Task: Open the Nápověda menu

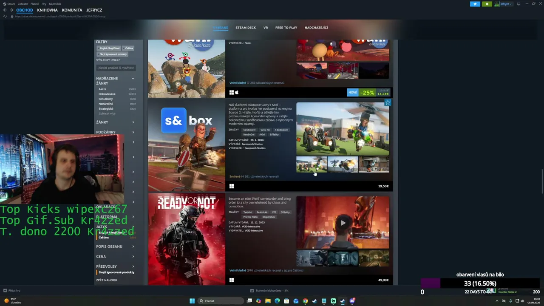Action: (55, 4)
